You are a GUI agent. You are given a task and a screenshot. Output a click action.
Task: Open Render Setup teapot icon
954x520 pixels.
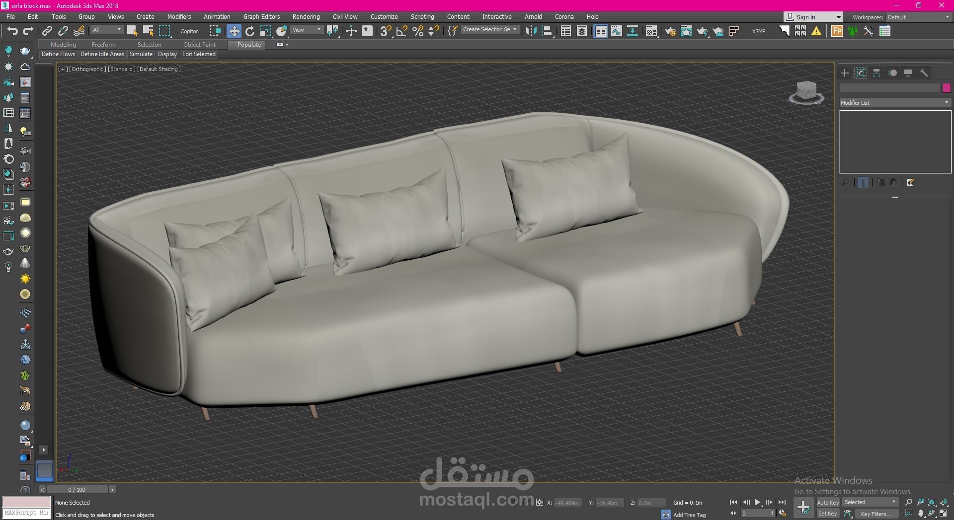670,31
